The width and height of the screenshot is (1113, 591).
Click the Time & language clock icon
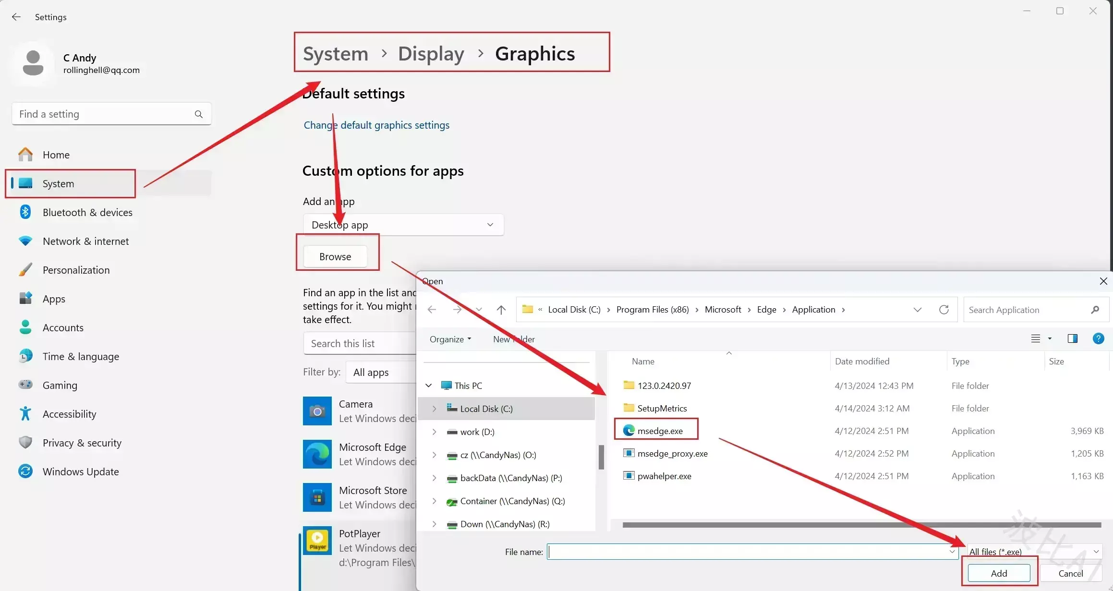click(25, 356)
